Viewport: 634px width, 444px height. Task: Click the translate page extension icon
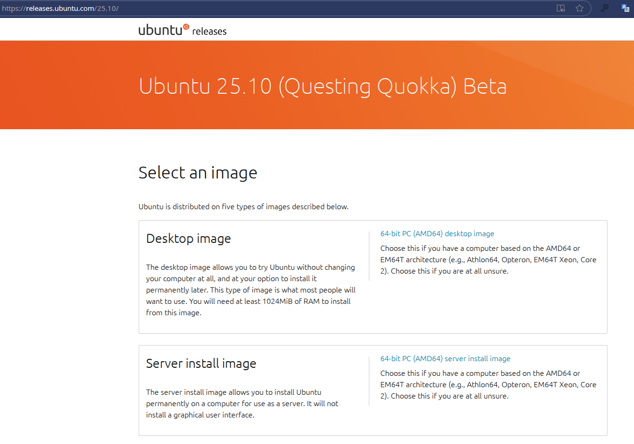tap(625, 8)
